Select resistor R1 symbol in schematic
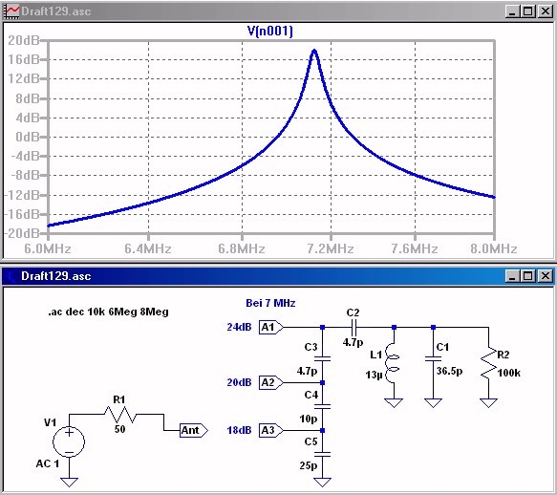 pyautogui.click(x=120, y=415)
